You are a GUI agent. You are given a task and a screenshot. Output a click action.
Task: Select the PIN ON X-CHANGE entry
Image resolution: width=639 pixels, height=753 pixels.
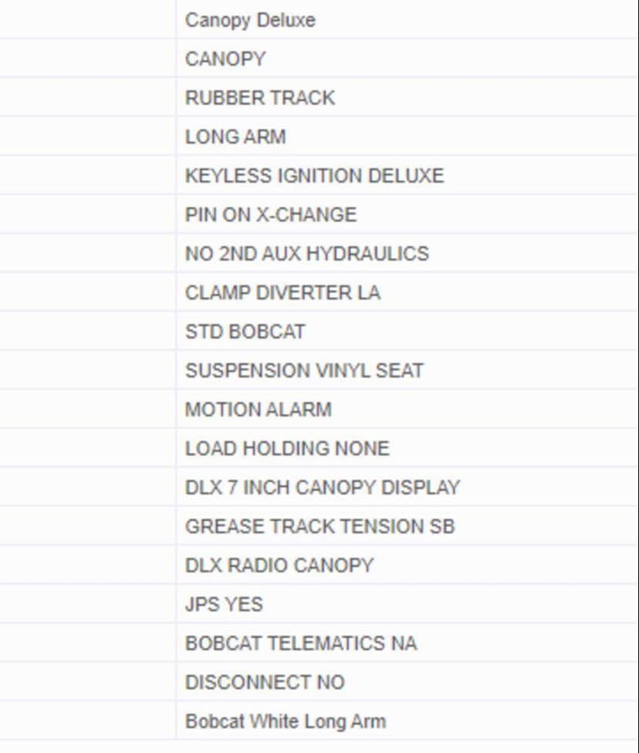(x=271, y=214)
